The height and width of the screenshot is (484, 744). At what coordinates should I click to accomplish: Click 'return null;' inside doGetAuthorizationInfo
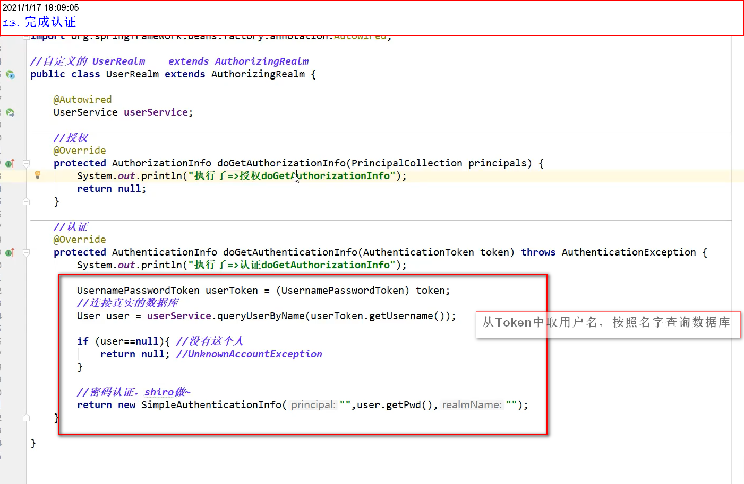click(x=112, y=189)
